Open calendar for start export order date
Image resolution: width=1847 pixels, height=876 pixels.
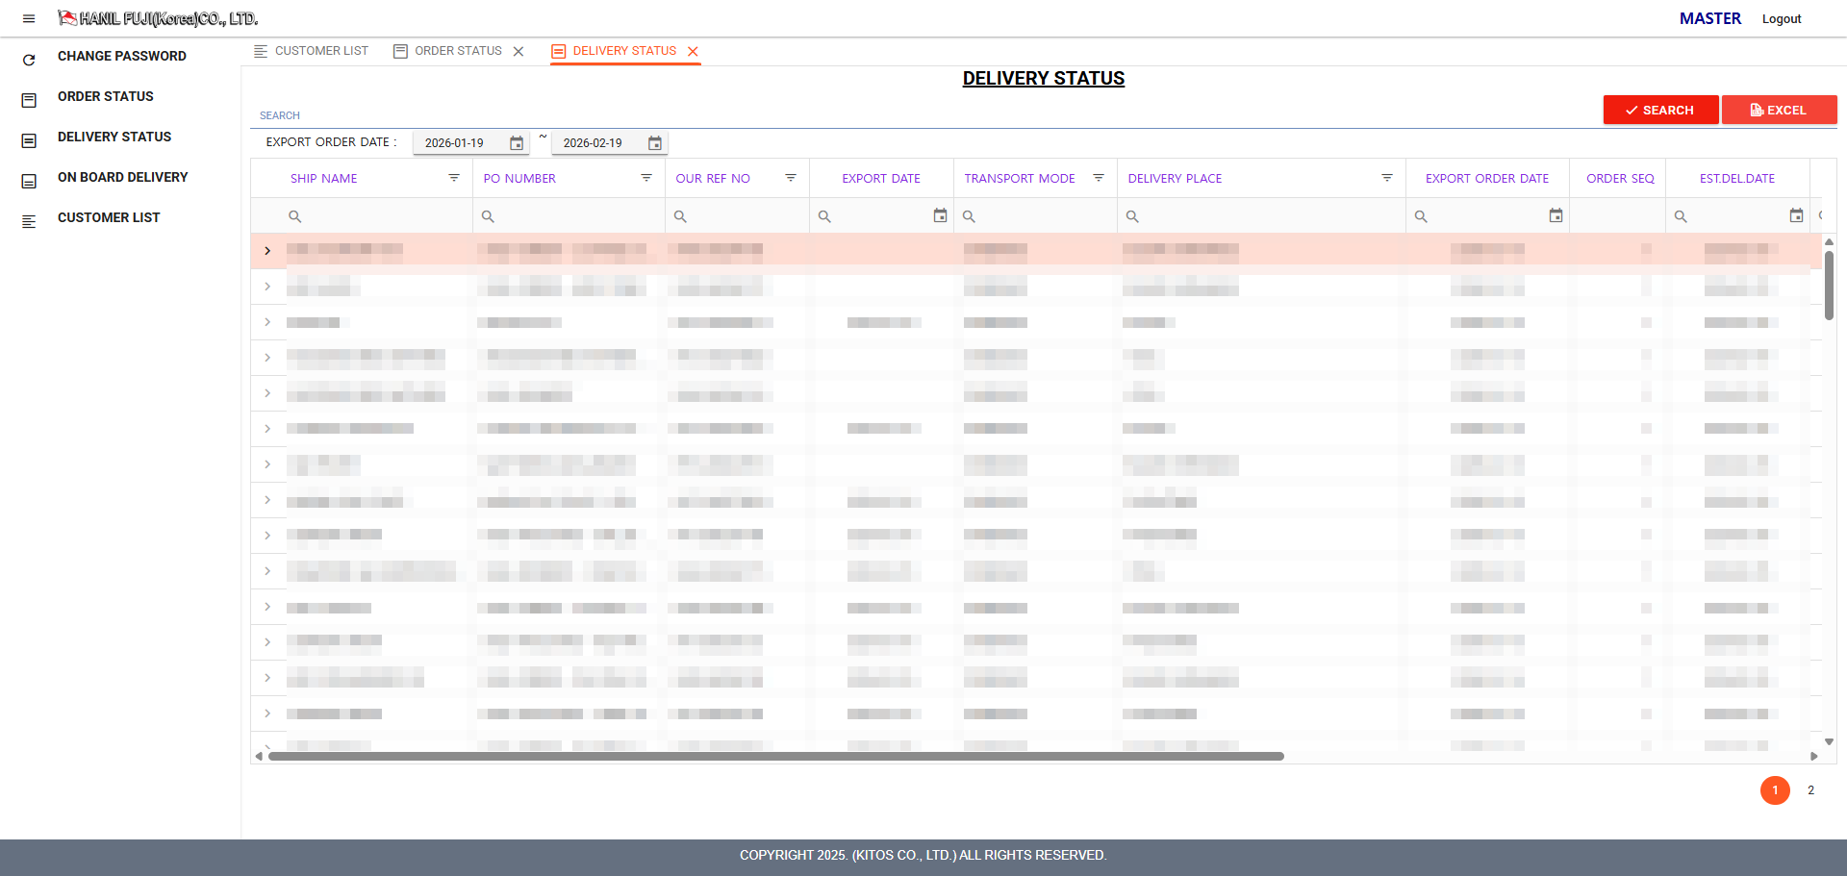click(x=517, y=143)
